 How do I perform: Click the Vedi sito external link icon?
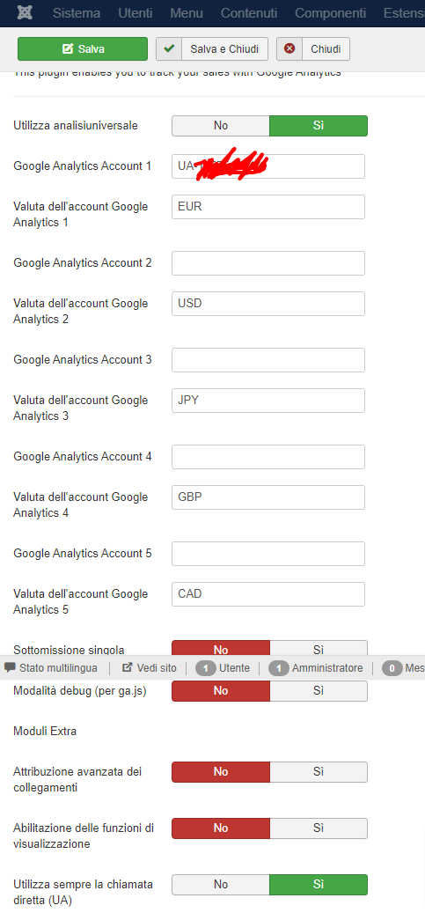(x=128, y=667)
